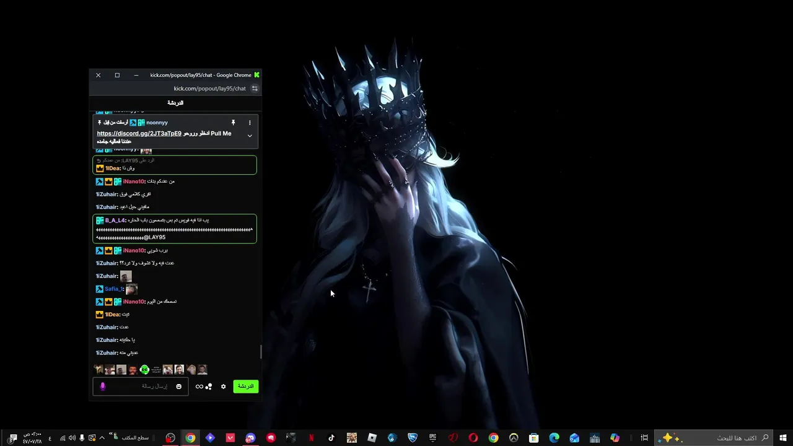Open Task View on the taskbar
Viewport: 793px width, 446px height.
[644, 438]
